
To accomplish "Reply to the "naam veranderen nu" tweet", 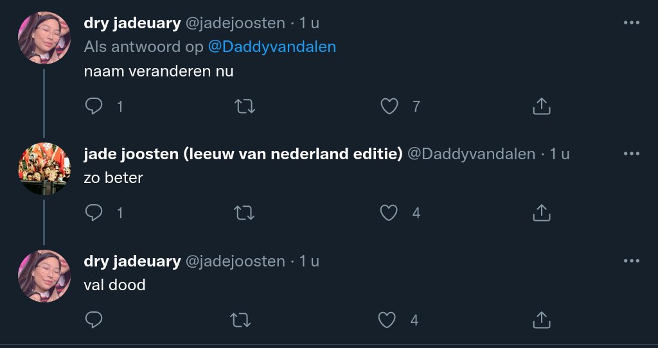I will (x=94, y=106).
